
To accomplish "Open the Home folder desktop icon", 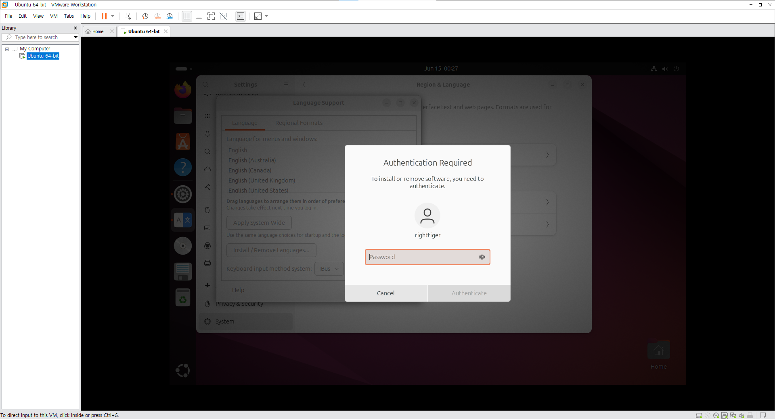I will click(659, 355).
